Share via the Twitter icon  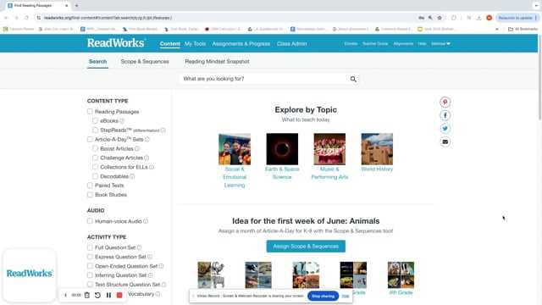[x=445, y=128]
